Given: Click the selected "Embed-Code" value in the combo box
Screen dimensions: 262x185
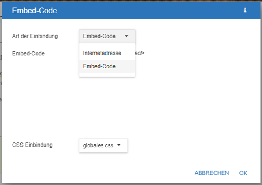Looking at the screenshot, I should [99, 36].
